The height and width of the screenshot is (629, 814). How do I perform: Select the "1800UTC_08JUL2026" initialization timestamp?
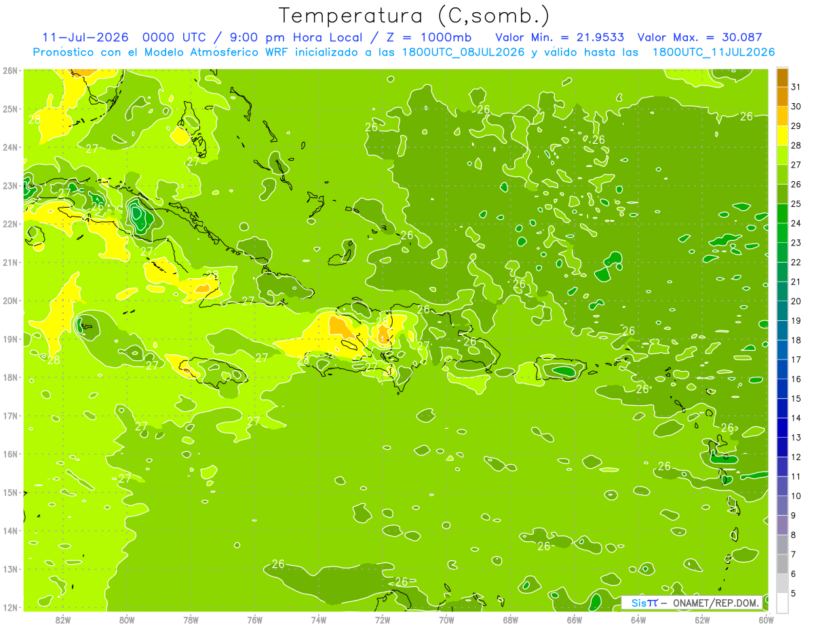click(x=463, y=52)
